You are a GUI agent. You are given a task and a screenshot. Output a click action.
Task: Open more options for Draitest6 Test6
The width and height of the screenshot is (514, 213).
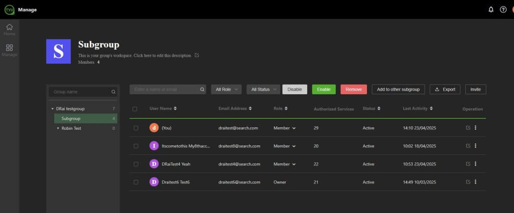[x=475, y=182]
